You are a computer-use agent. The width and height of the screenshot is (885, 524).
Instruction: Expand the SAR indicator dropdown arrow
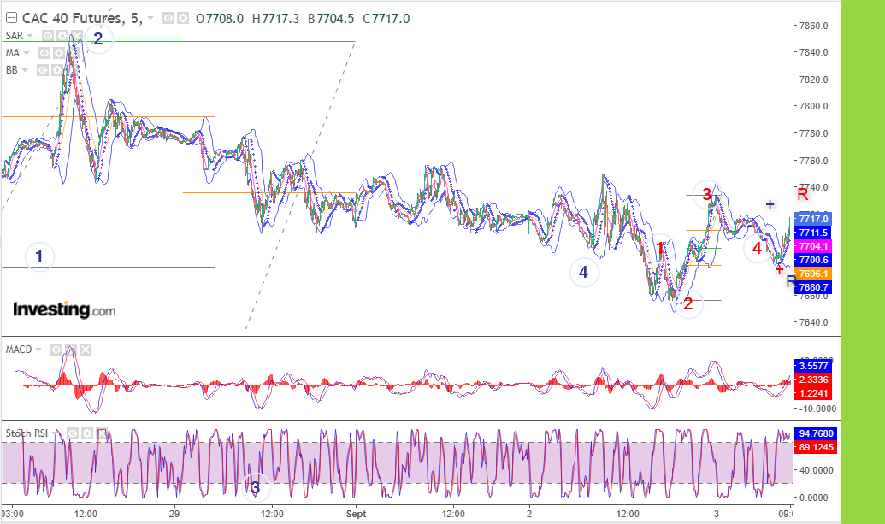pyautogui.click(x=30, y=36)
